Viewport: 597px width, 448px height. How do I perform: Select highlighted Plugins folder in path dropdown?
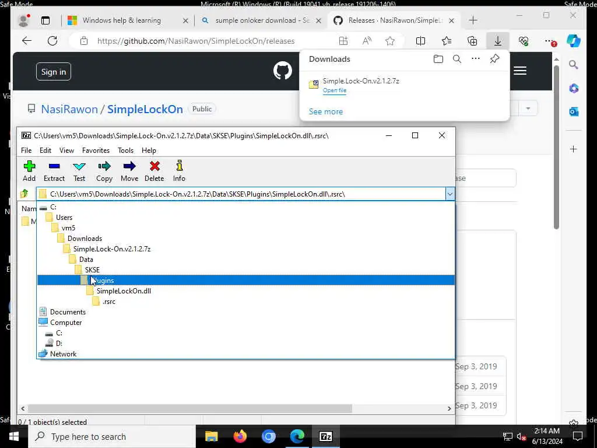click(x=246, y=281)
